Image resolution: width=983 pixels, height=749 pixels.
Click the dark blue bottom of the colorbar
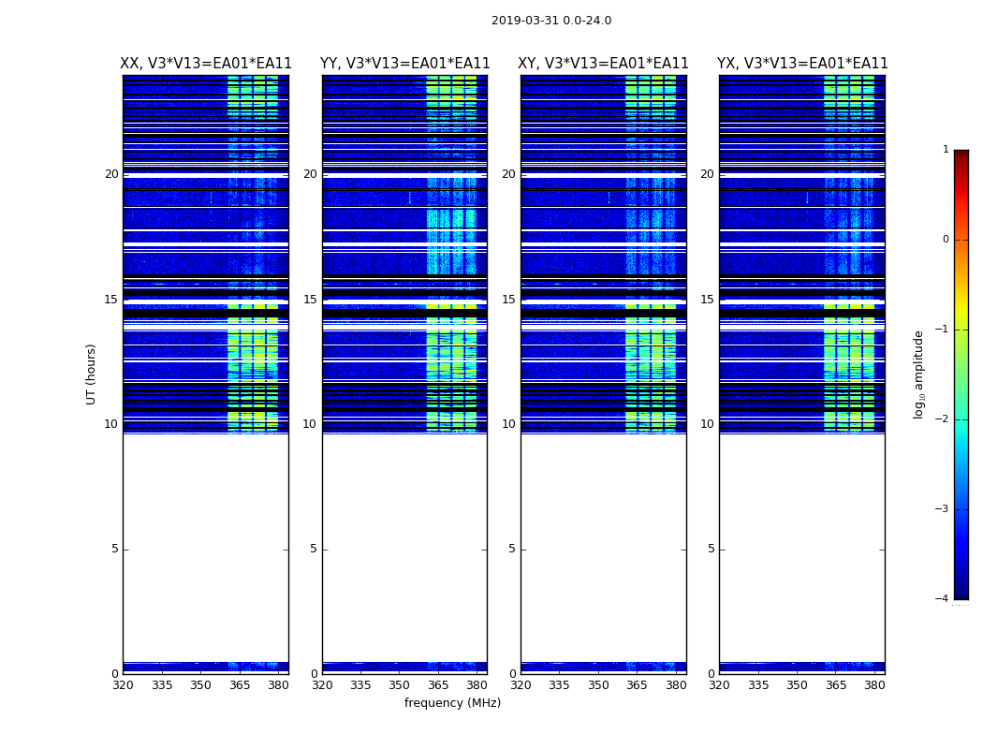click(961, 591)
